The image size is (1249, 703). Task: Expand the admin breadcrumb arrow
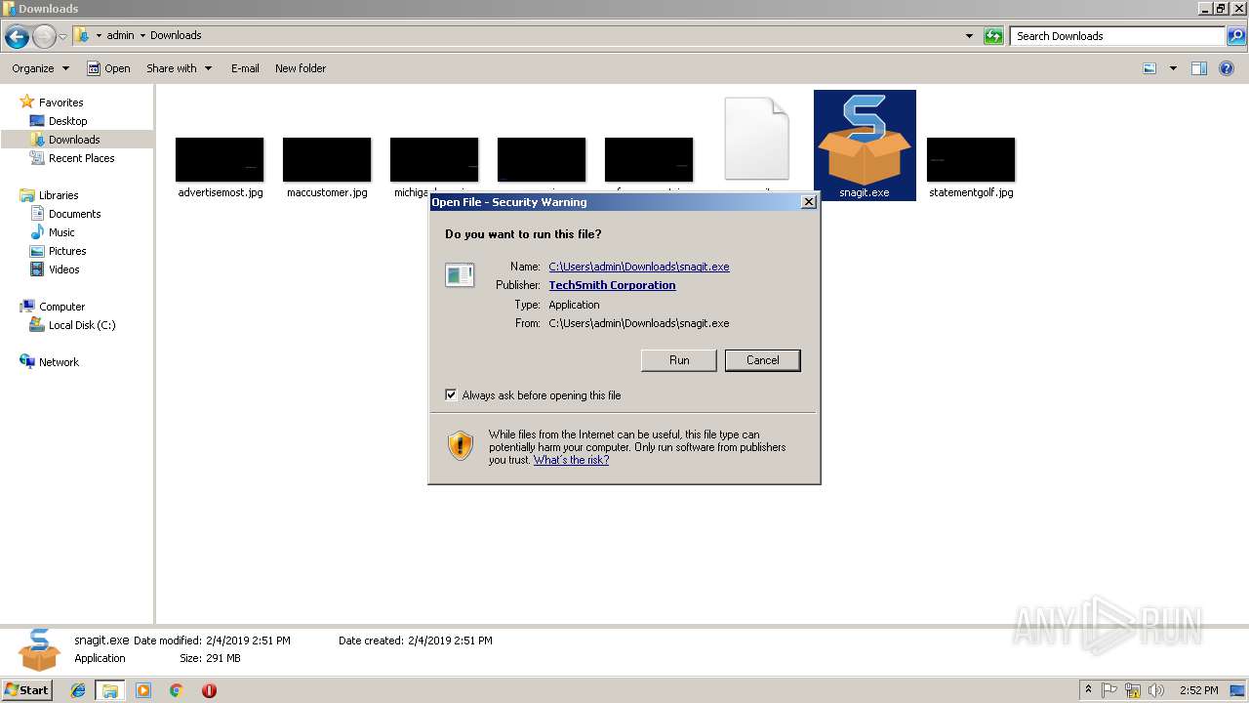pos(142,35)
